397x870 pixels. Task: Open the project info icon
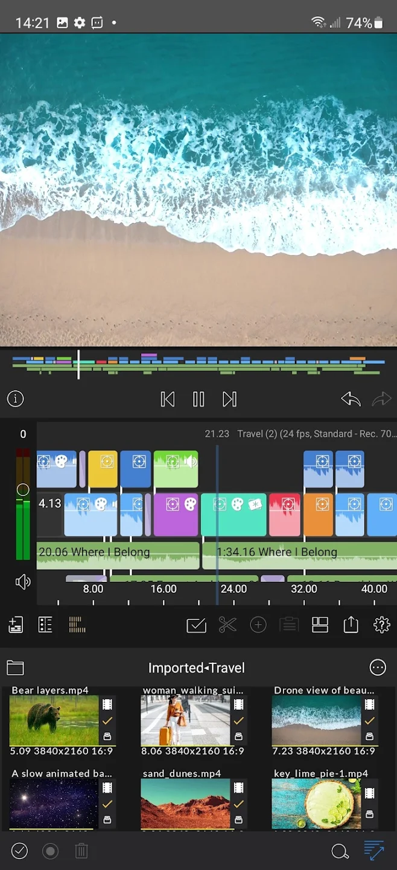coord(15,399)
